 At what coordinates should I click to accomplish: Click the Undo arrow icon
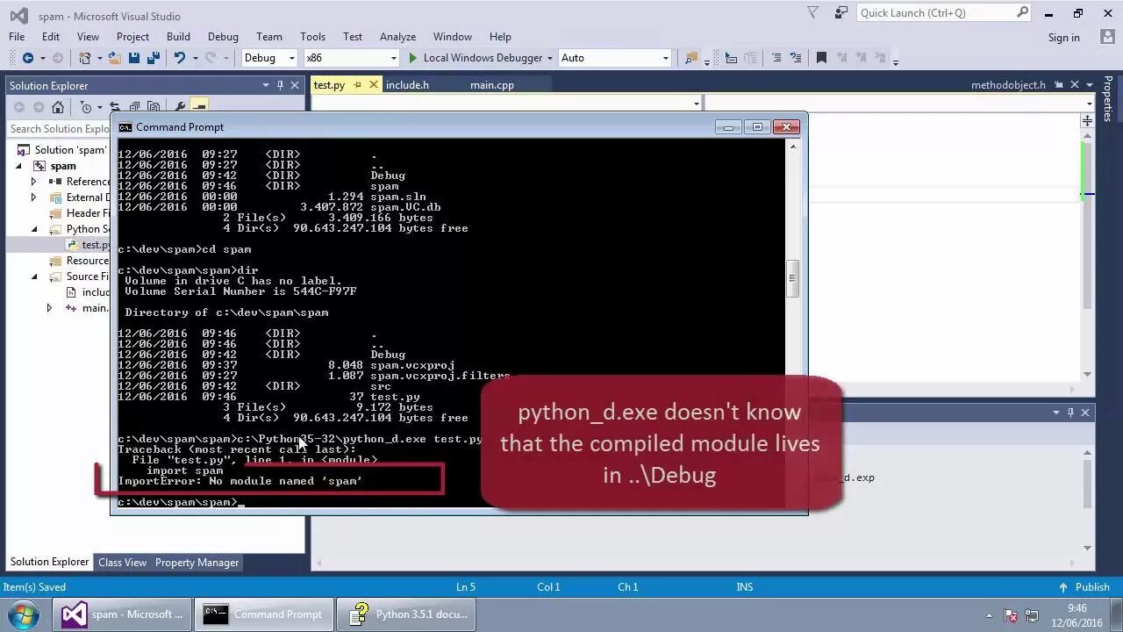[179, 58]
